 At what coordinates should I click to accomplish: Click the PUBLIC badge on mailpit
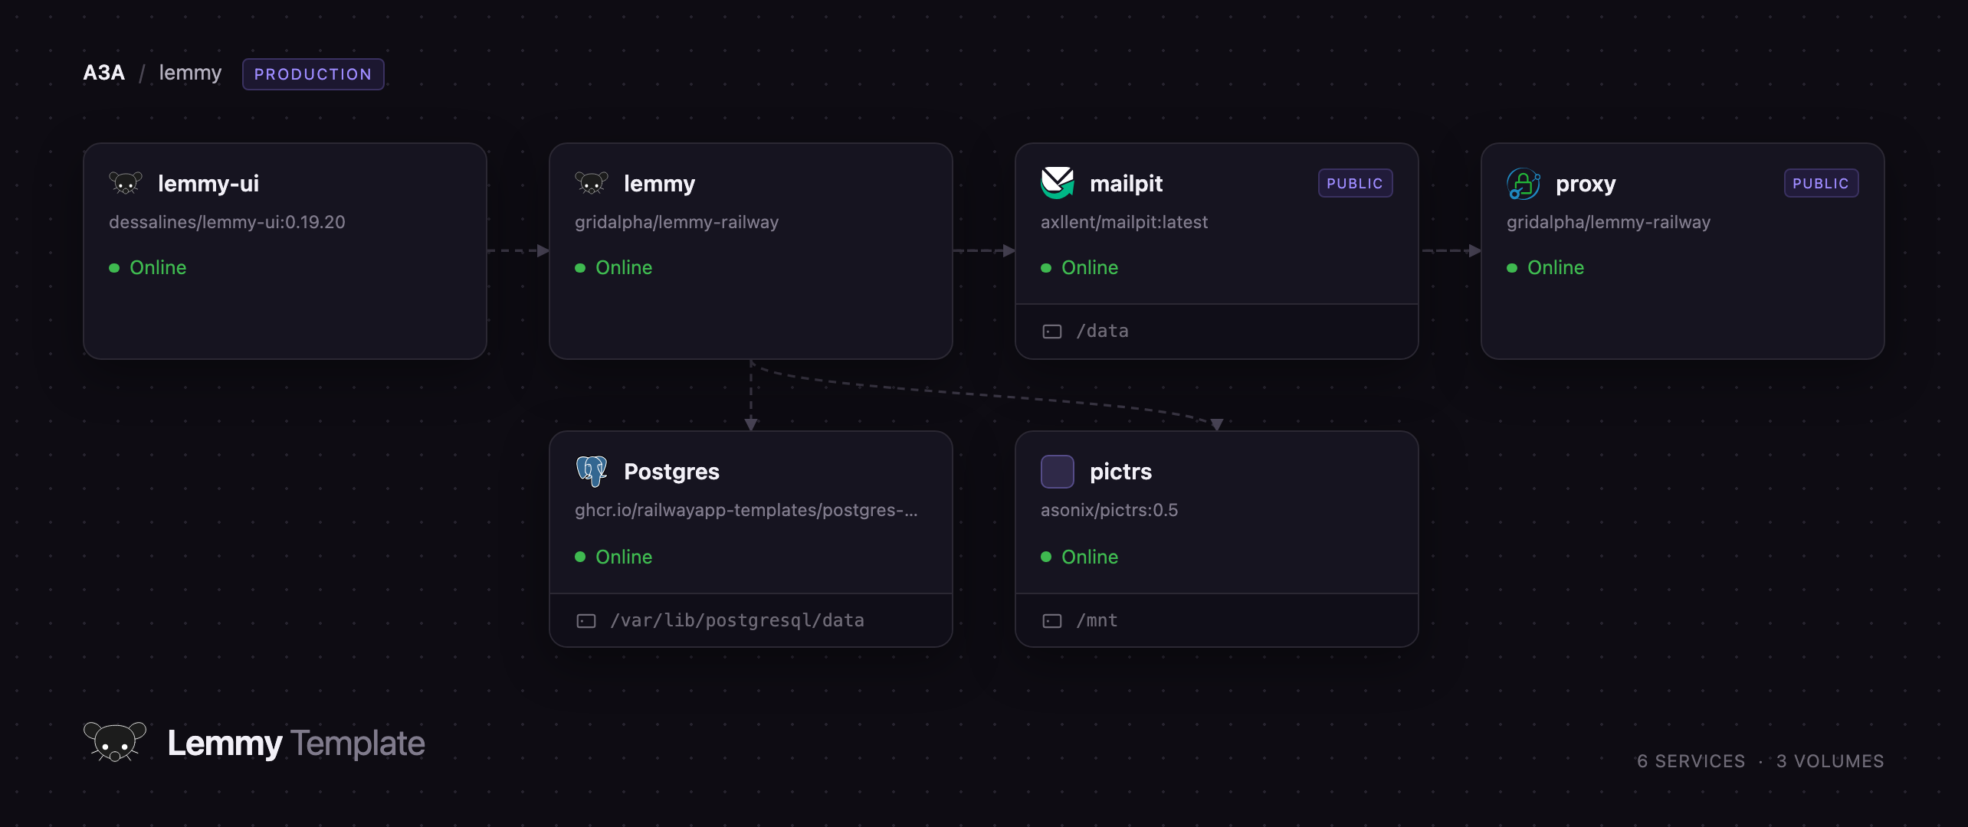coord(1355,183)
